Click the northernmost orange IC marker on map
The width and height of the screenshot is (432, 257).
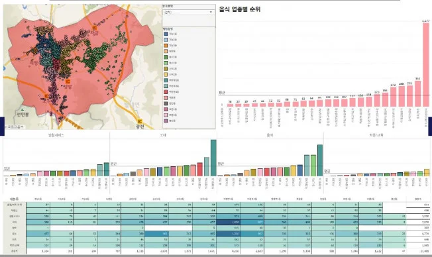click(95, 28)
